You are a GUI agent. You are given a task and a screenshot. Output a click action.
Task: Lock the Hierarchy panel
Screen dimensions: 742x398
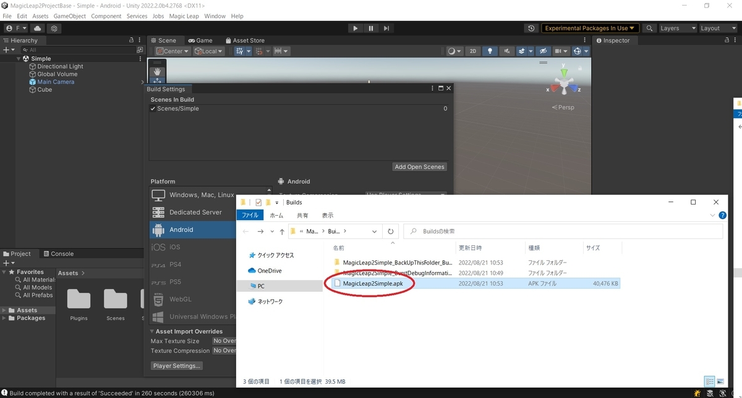tap(131, 41)
